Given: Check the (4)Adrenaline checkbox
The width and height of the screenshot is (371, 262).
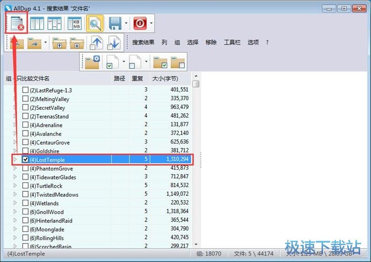Looking at the screenshot, I should point(25,125).
